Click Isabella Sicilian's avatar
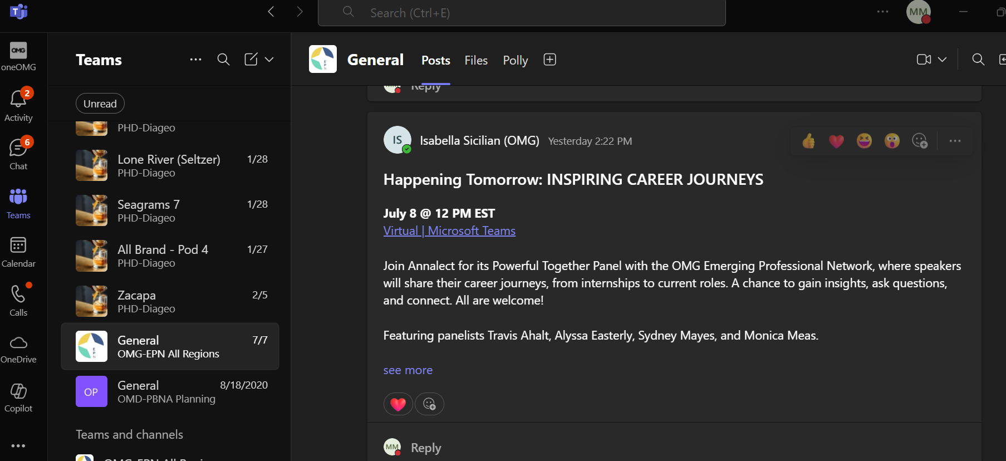 (x=398, y=140)
